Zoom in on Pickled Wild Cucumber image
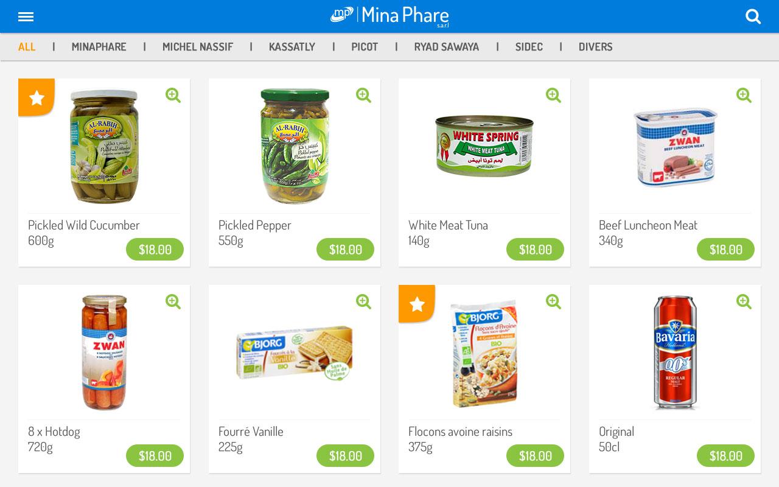The image size is (779, 487). coord(173,95)
